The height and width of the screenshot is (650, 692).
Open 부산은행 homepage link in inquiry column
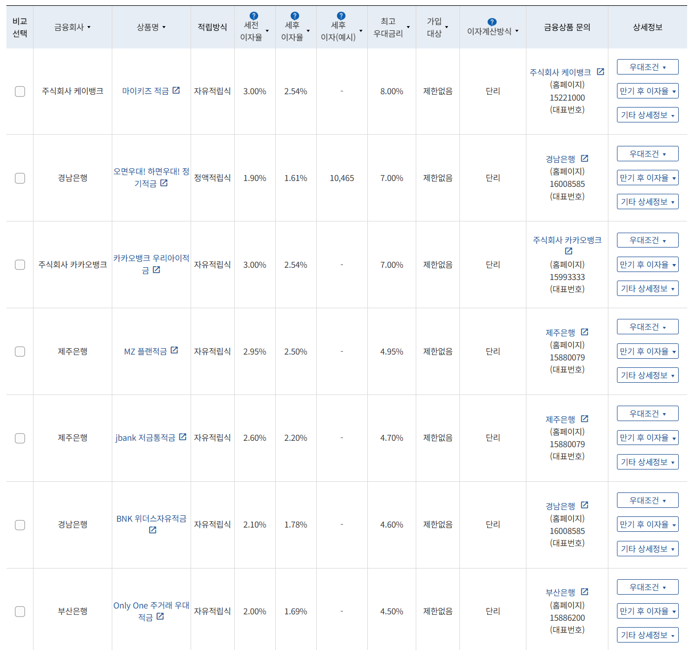click(x=560, y=593)
